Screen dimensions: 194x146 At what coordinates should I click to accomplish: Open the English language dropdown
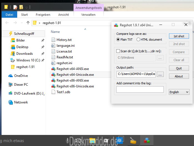coord(179,92)
